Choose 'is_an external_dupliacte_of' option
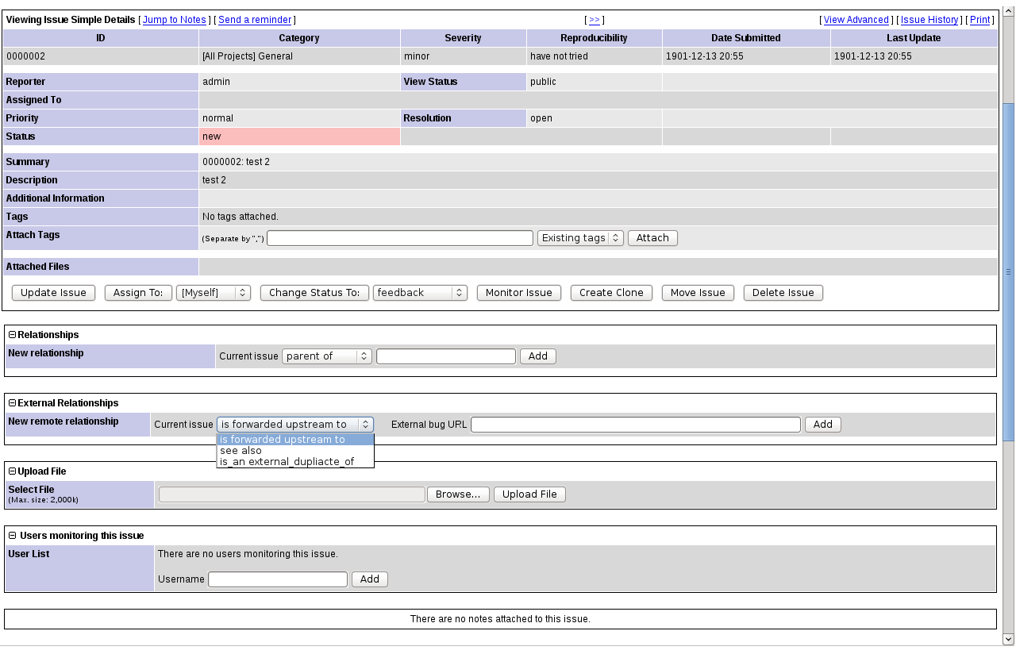The image size is (1016, 654). [x=287, y=462]
